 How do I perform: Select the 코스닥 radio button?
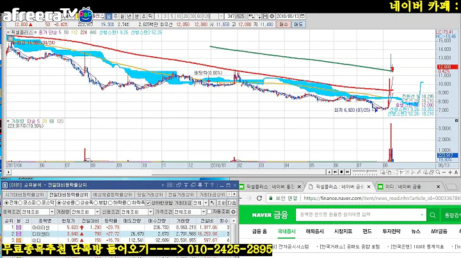click(38, 202)
